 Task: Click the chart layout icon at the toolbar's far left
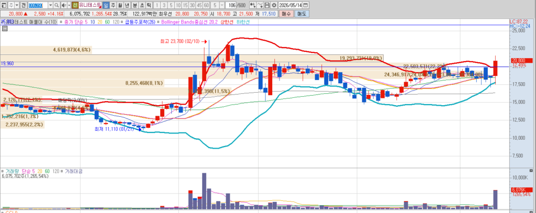point(4,5)
